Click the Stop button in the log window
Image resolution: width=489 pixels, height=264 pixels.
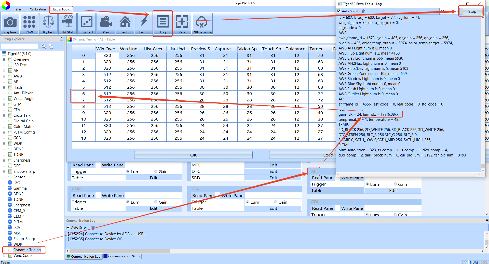[x=472, y=11]
